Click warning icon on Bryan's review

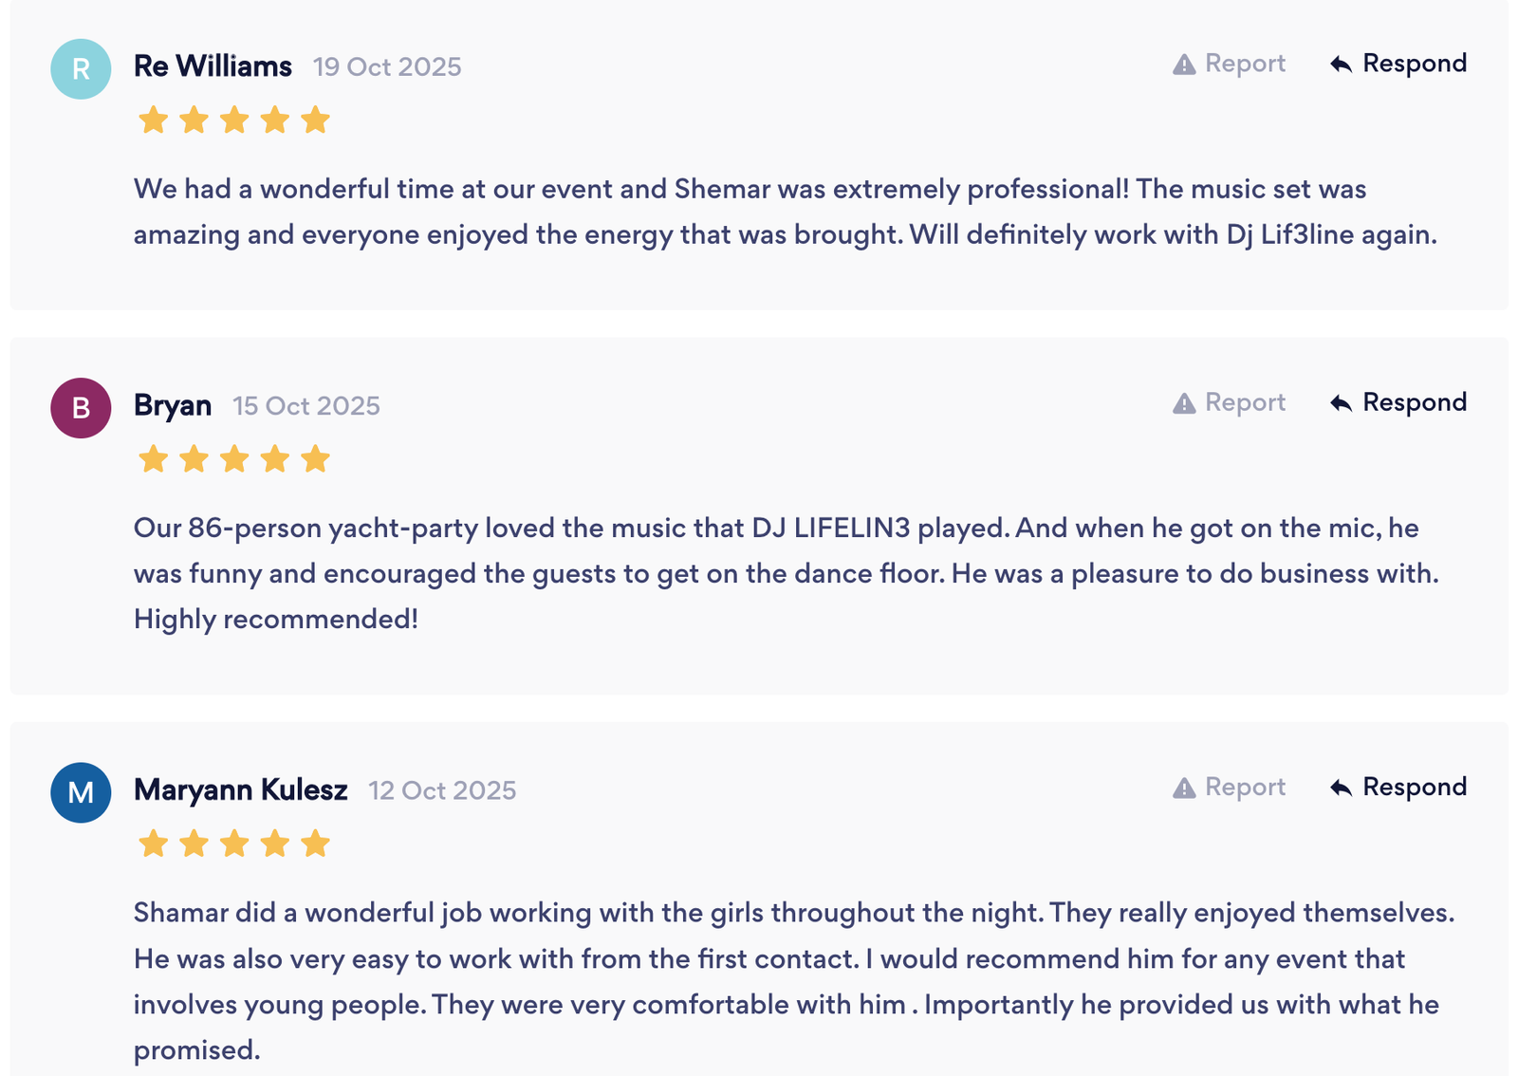pyautogui.click(x=1184, y=403)
